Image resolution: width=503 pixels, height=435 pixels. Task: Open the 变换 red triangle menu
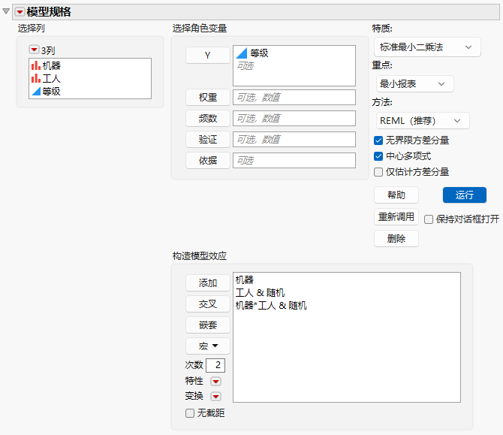(215, 396)
